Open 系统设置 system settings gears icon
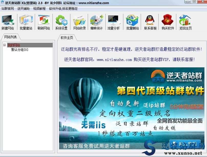Viewport: 207px width, 157px height. click(61, 22)
